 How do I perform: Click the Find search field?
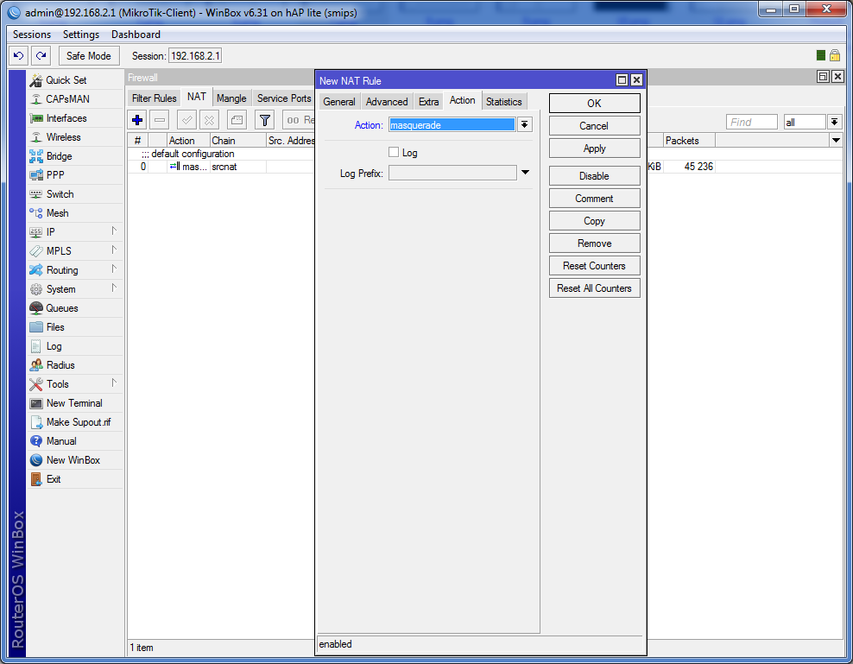point(751,122)
